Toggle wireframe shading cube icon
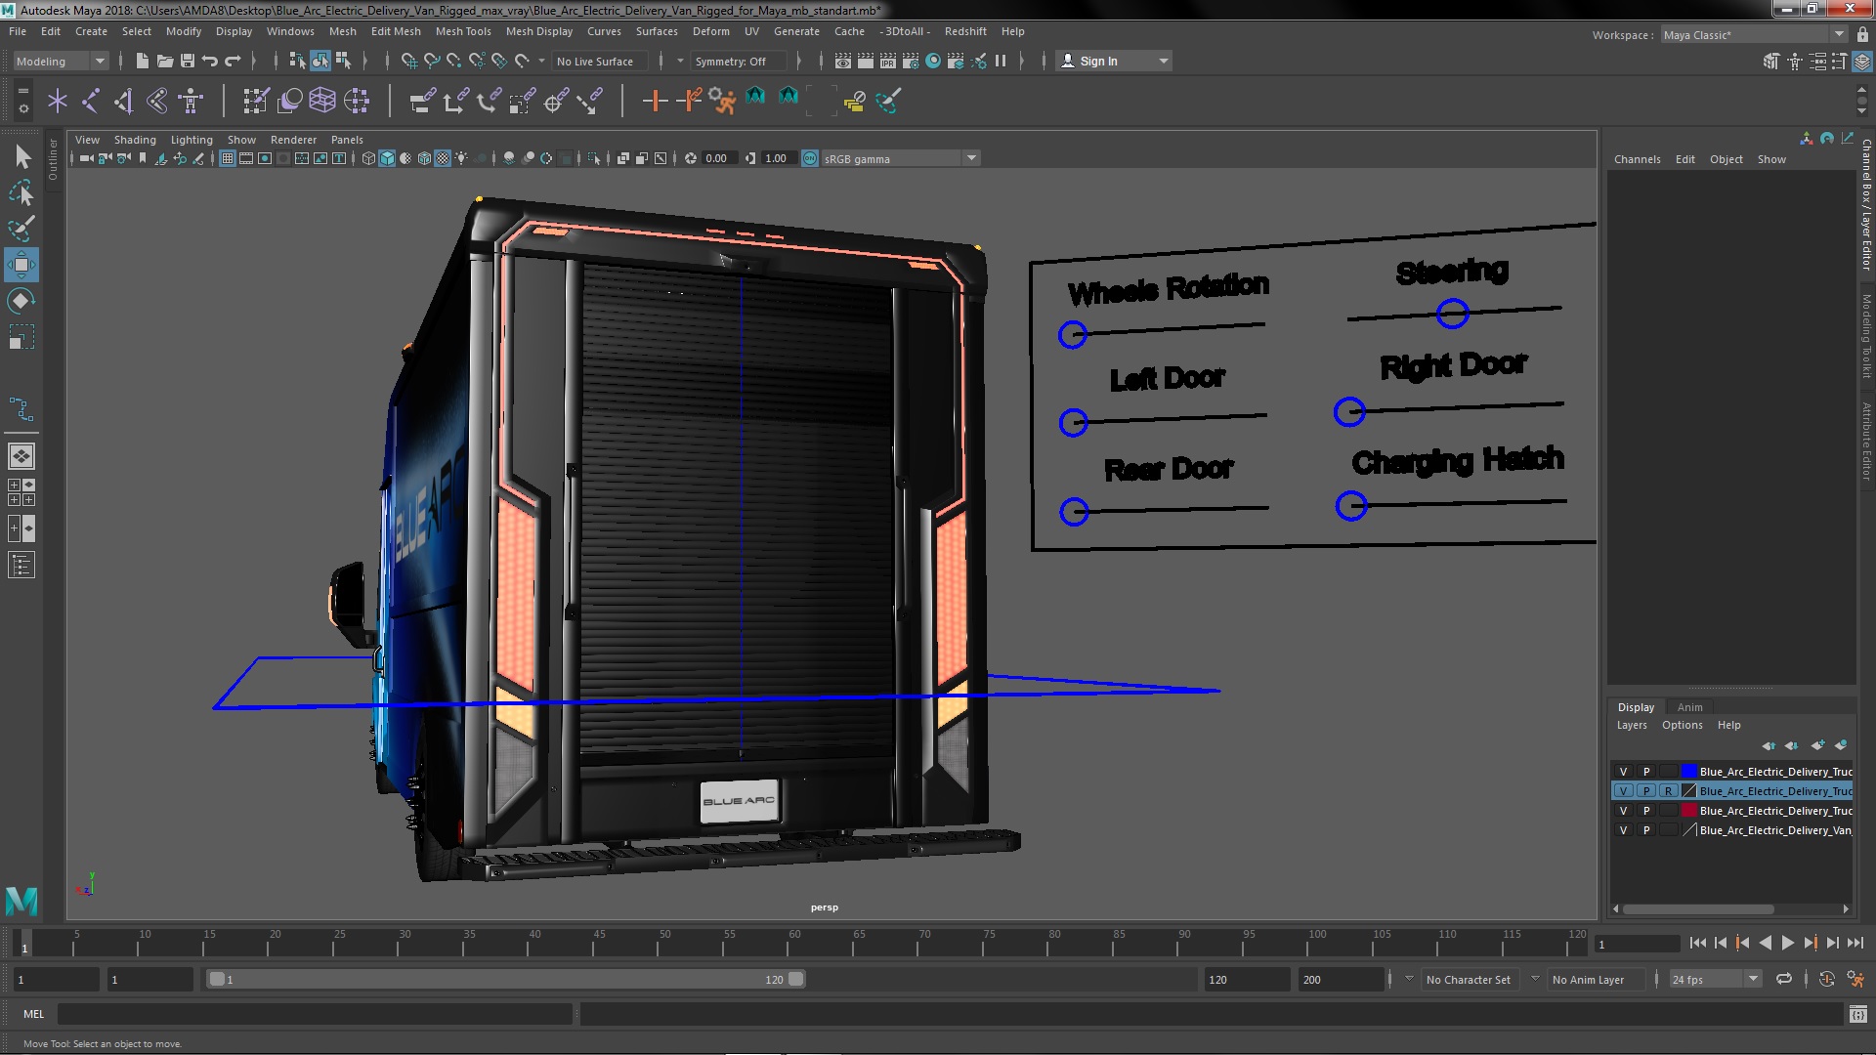The height and width of the screenshot is (1055, 1876). pyautogui.click(x=368, y=158)
